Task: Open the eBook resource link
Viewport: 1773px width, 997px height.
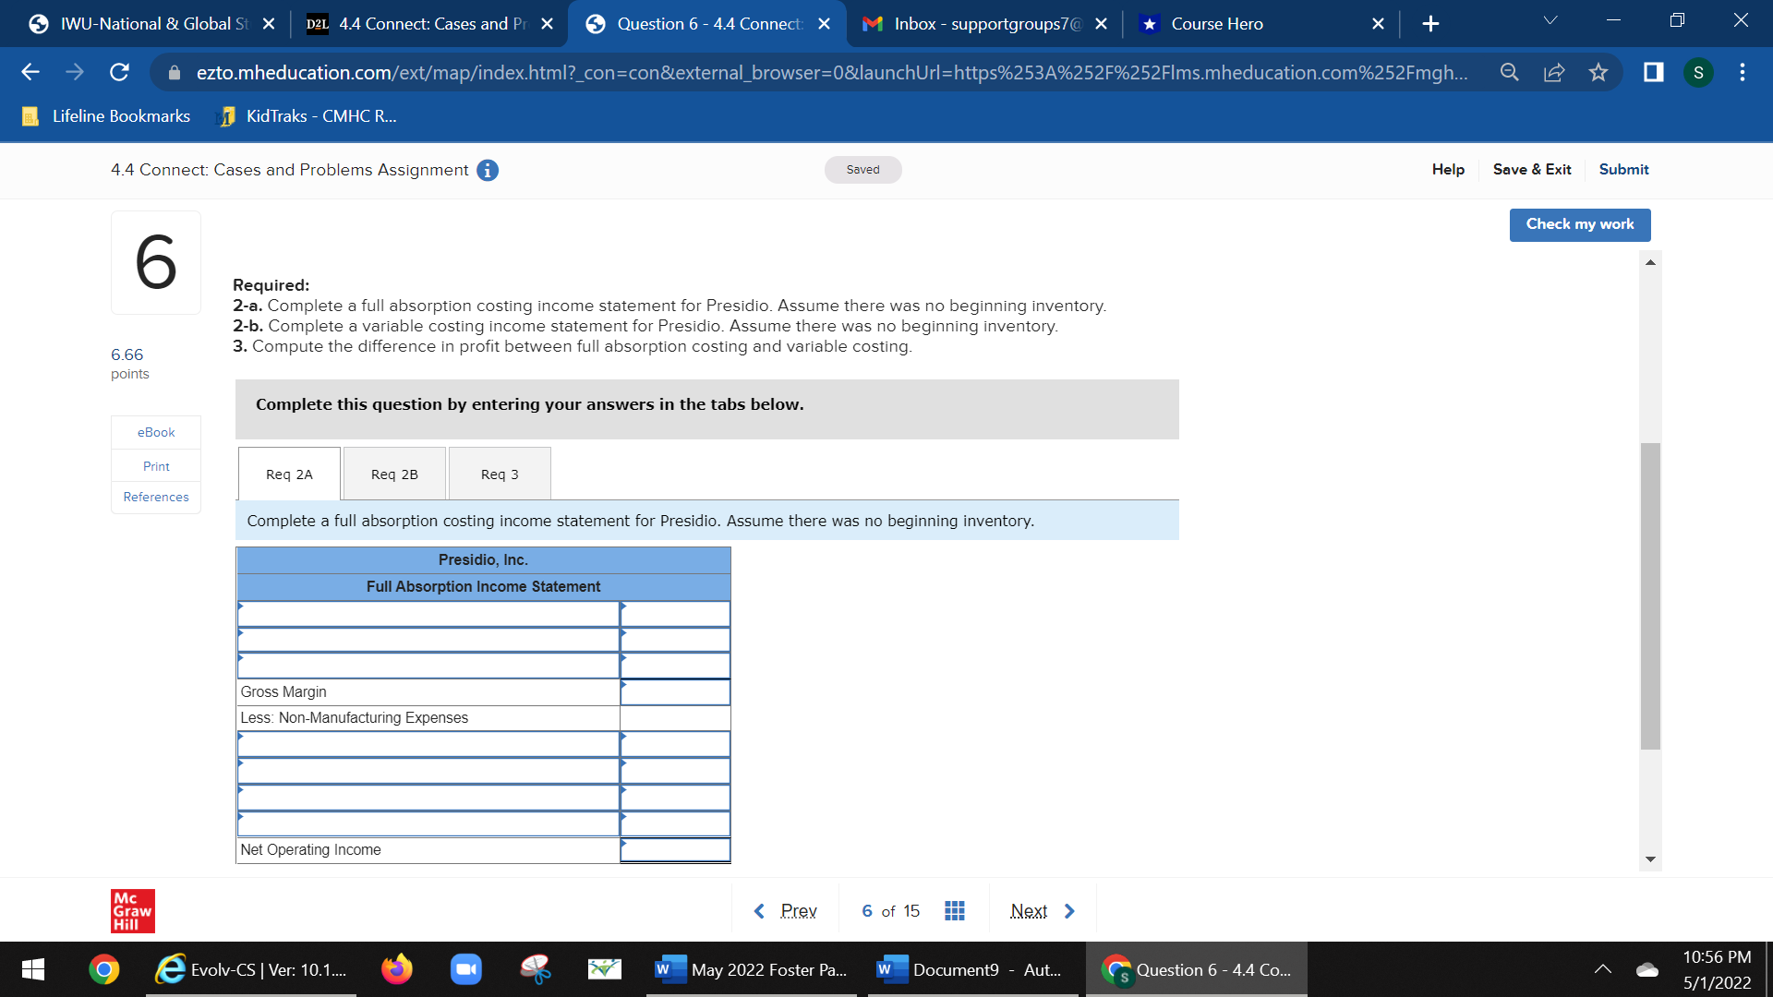Action: [x=155, y=431]
